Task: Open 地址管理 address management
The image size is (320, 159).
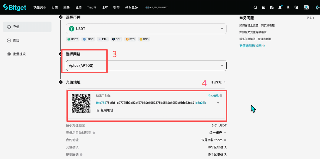Action: (218, 82)
